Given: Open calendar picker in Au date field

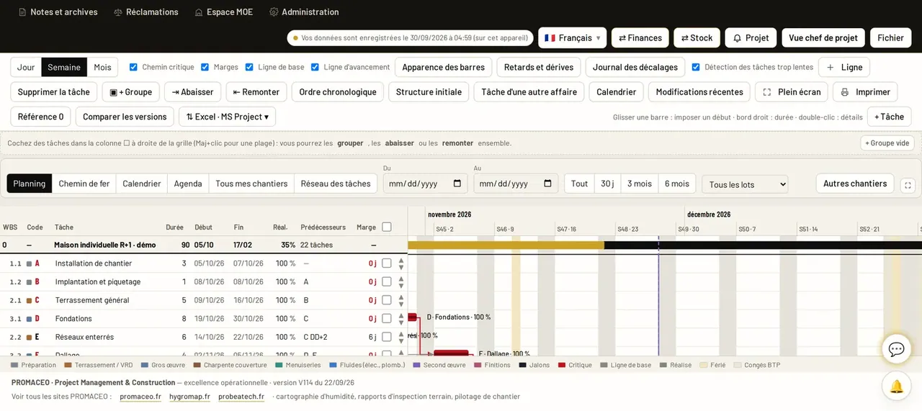Looking at the screenshot, I should pyautogui.click(x=547, y=184).
